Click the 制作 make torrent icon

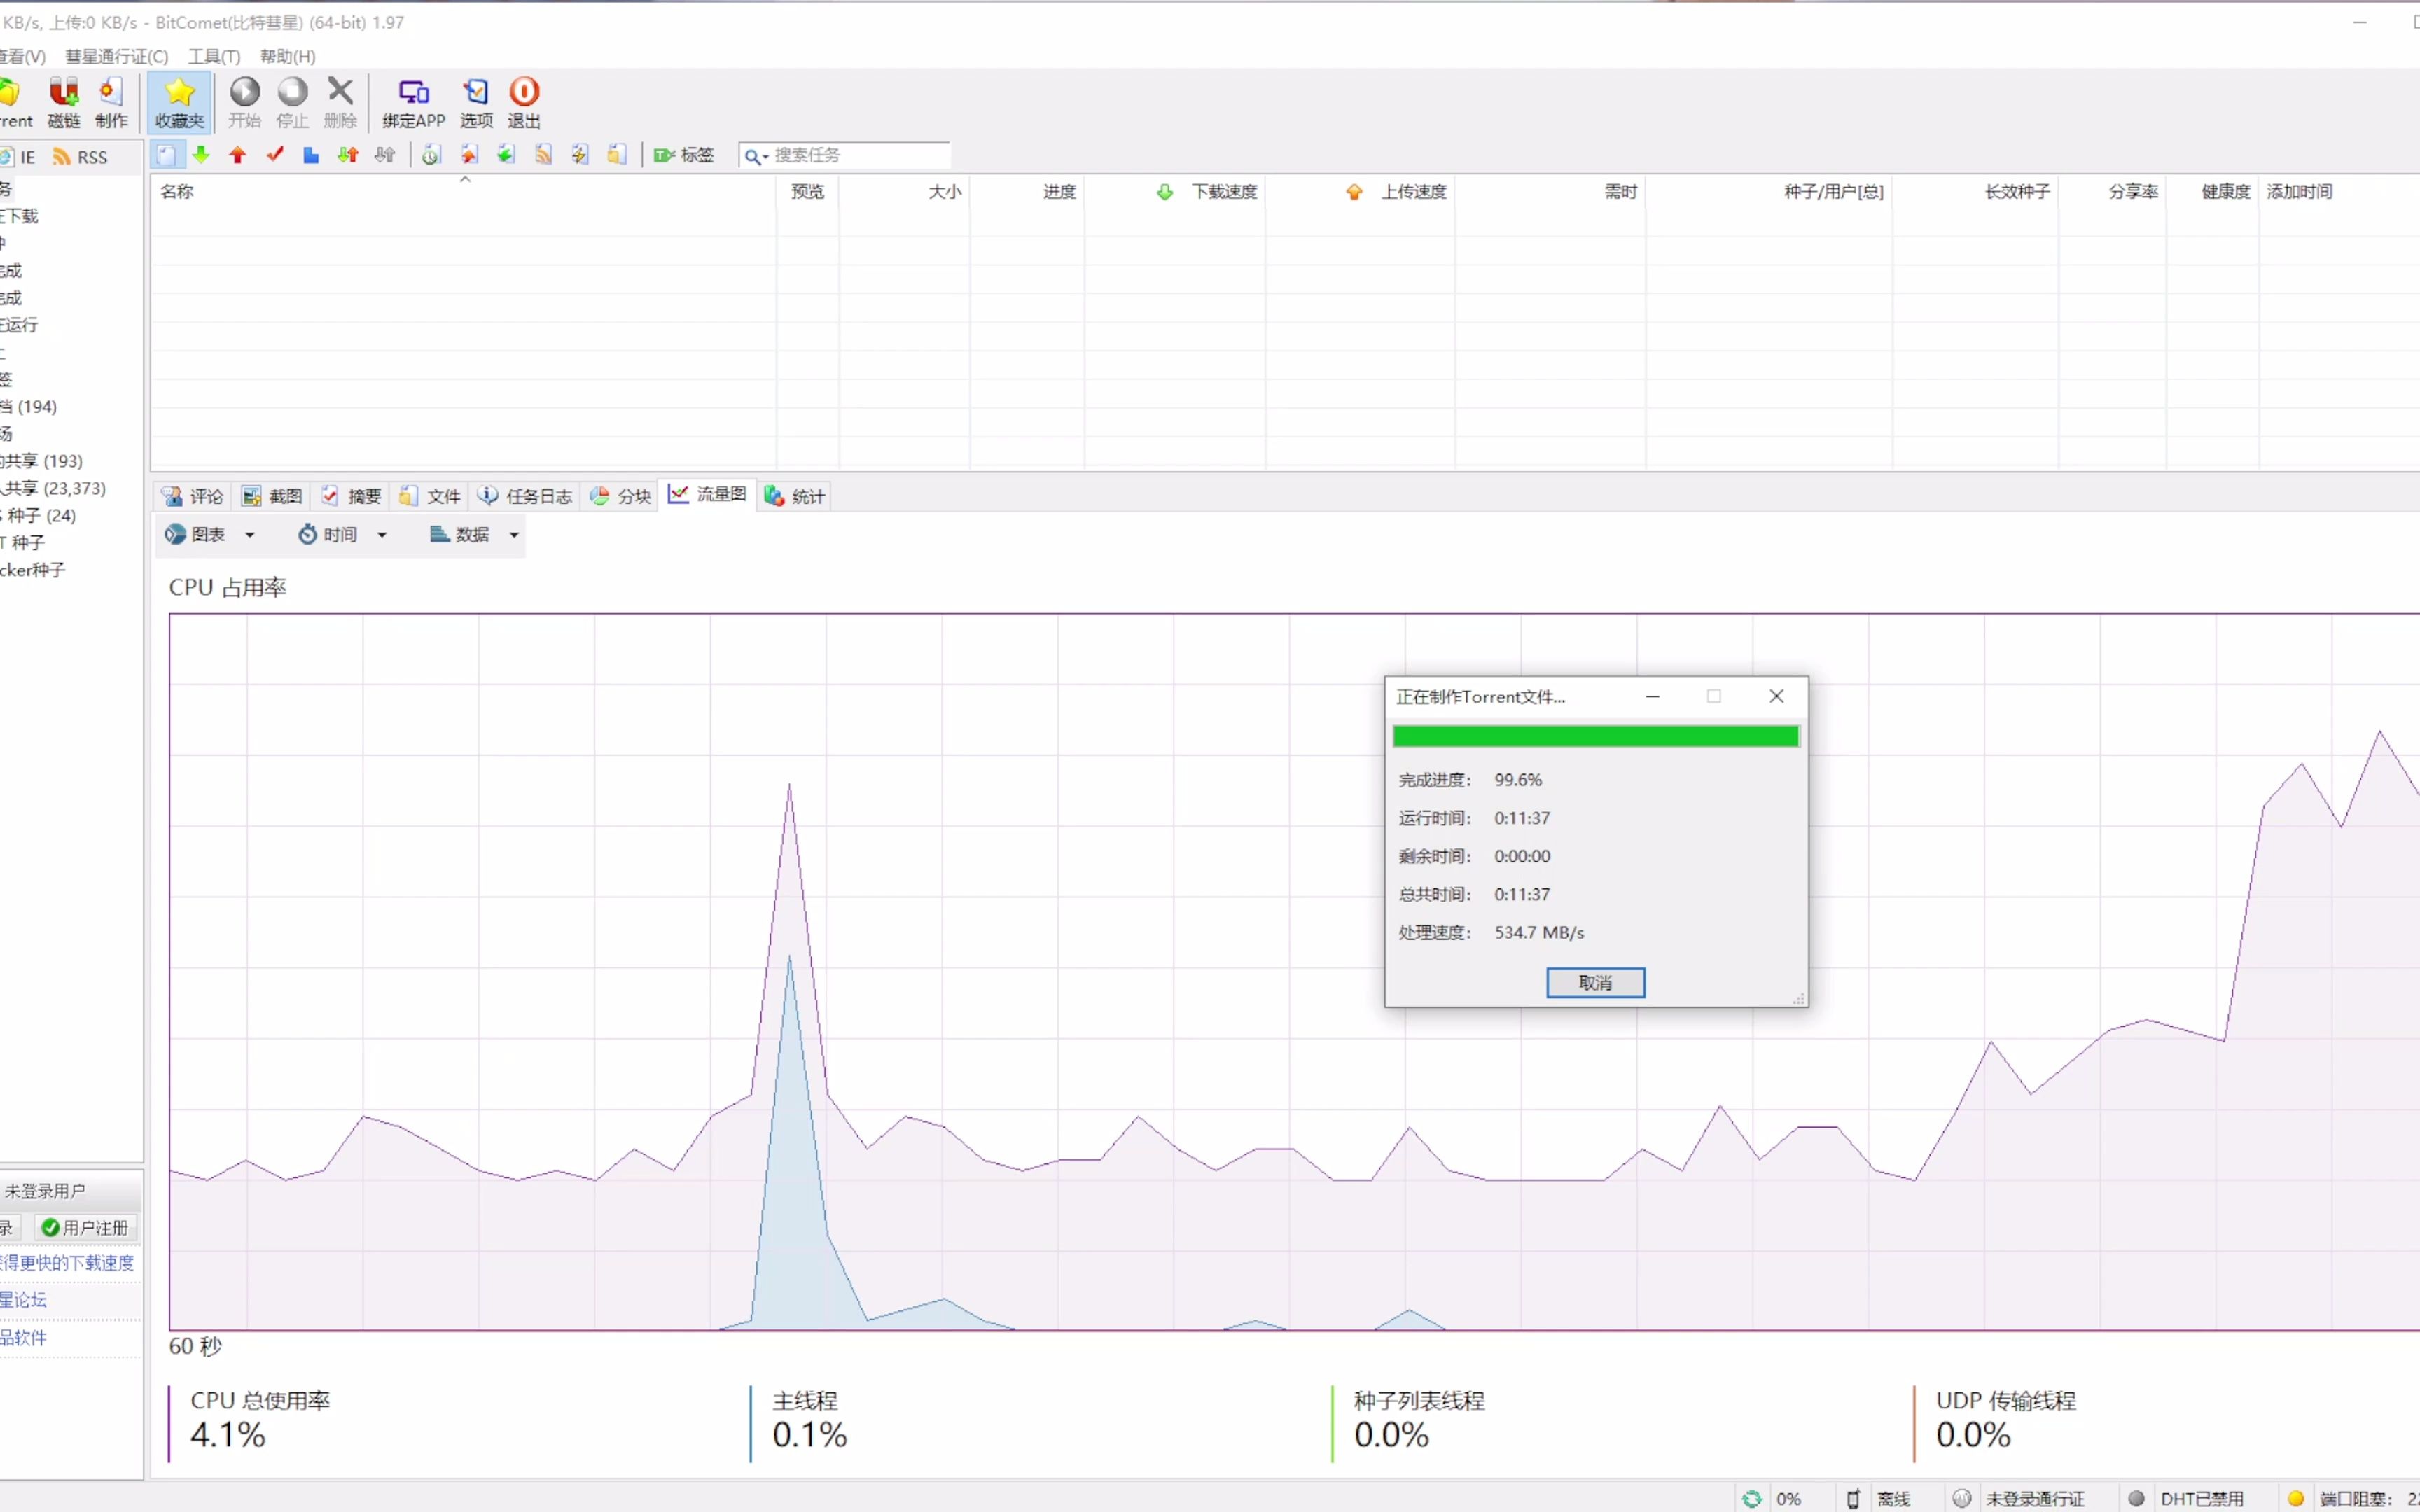tap(111, 102)
